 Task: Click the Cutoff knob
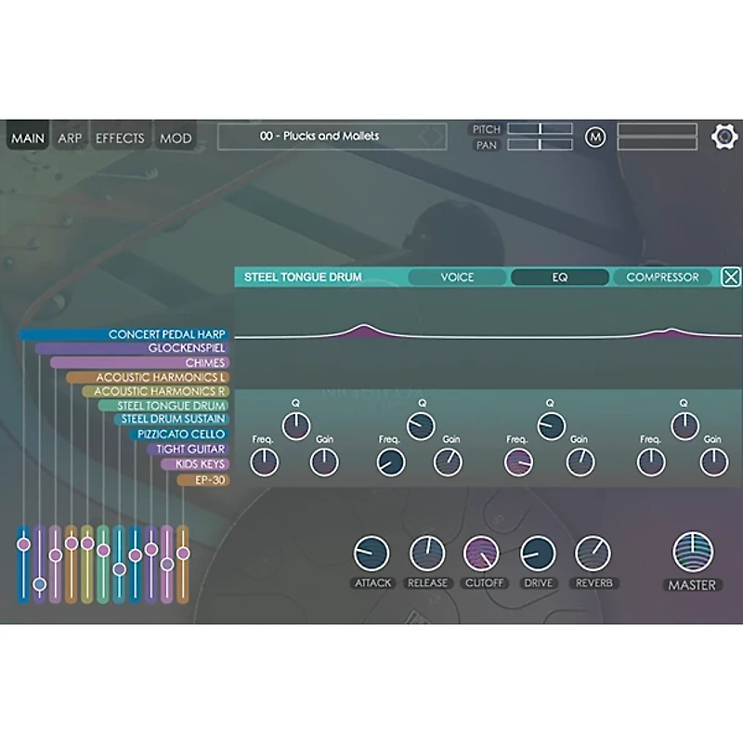[x=481, y=554]
